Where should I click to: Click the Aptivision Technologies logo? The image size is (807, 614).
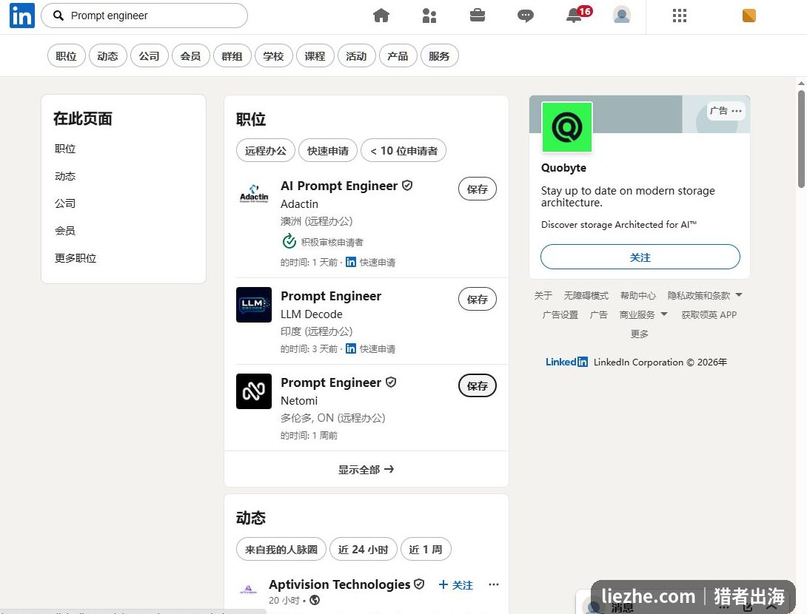(x=248, y=590)
